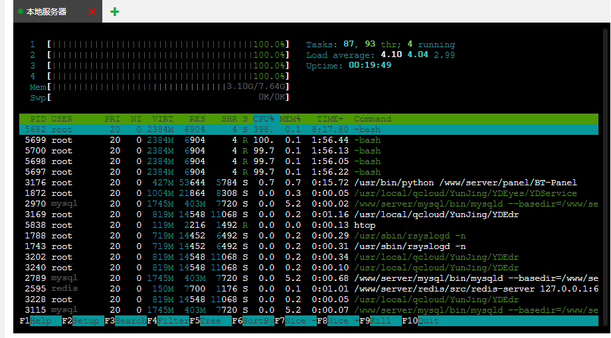This screenshot has width=611, height=338.
Task: Click the Load average line
Action: pos(381,55)
